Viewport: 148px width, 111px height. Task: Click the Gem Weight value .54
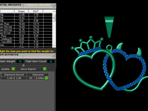coord(20,61)
